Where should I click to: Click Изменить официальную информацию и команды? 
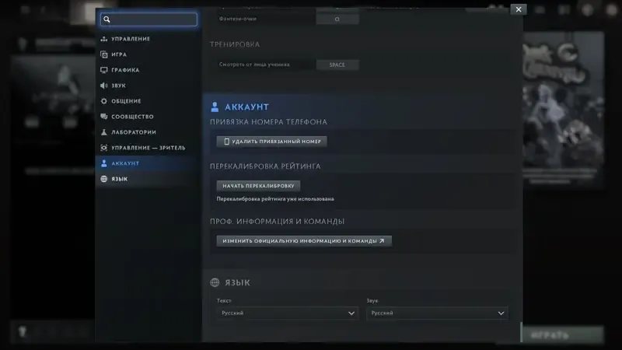click(x=304, y=241)
